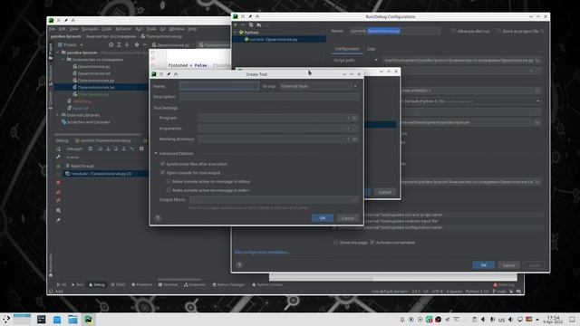Toggle Activate tool window checkbox
The width and height of the screenshot is (580, 326).
372,243
